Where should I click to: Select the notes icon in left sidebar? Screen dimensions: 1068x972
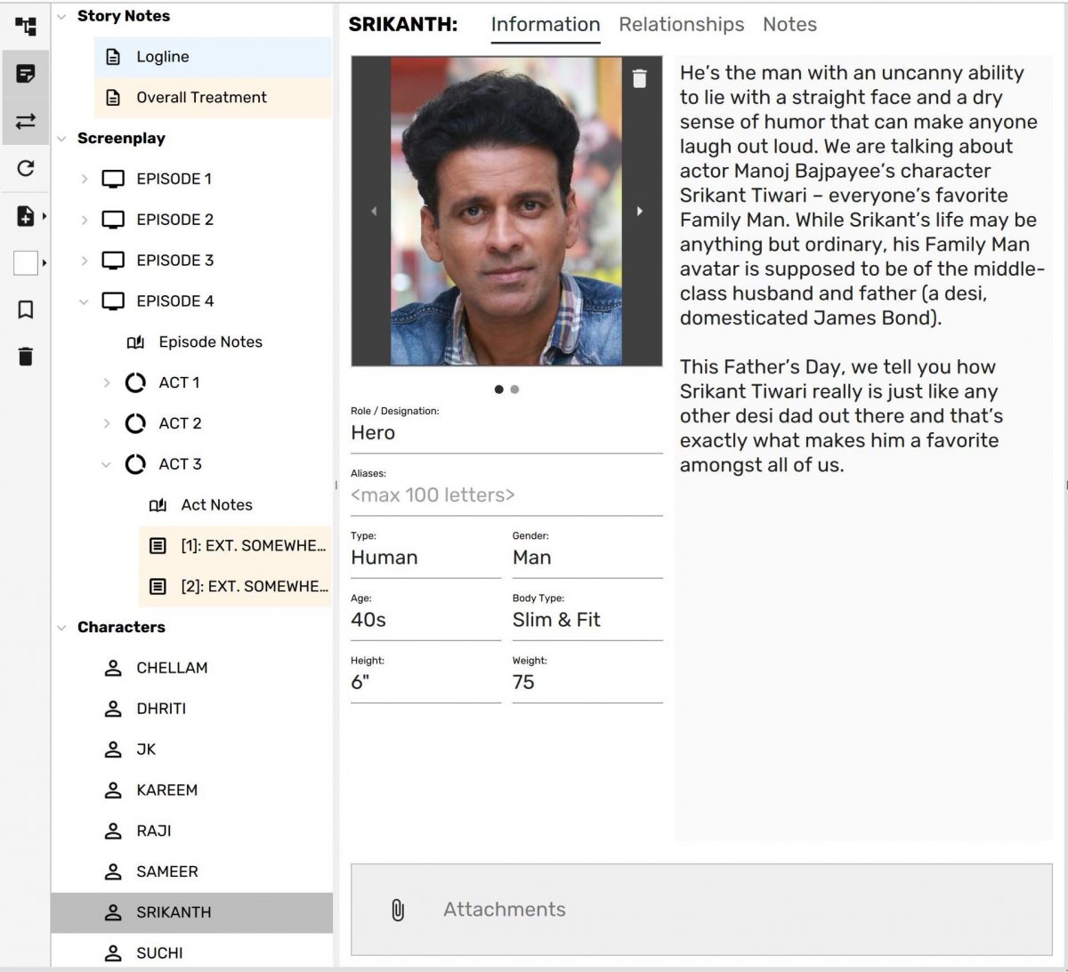(26, 74)
